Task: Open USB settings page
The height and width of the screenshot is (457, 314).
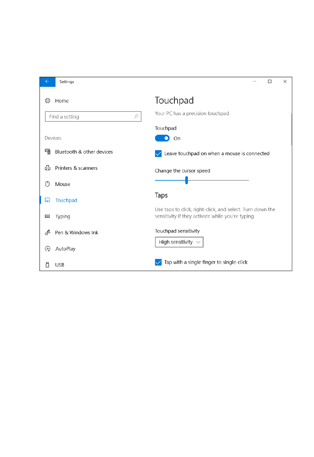Action: [60, 265]
